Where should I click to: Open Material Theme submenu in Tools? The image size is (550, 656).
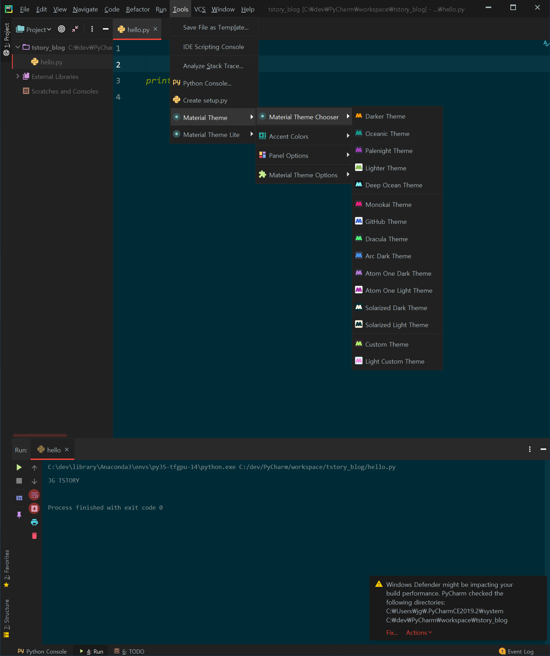(x=213, y=118)
